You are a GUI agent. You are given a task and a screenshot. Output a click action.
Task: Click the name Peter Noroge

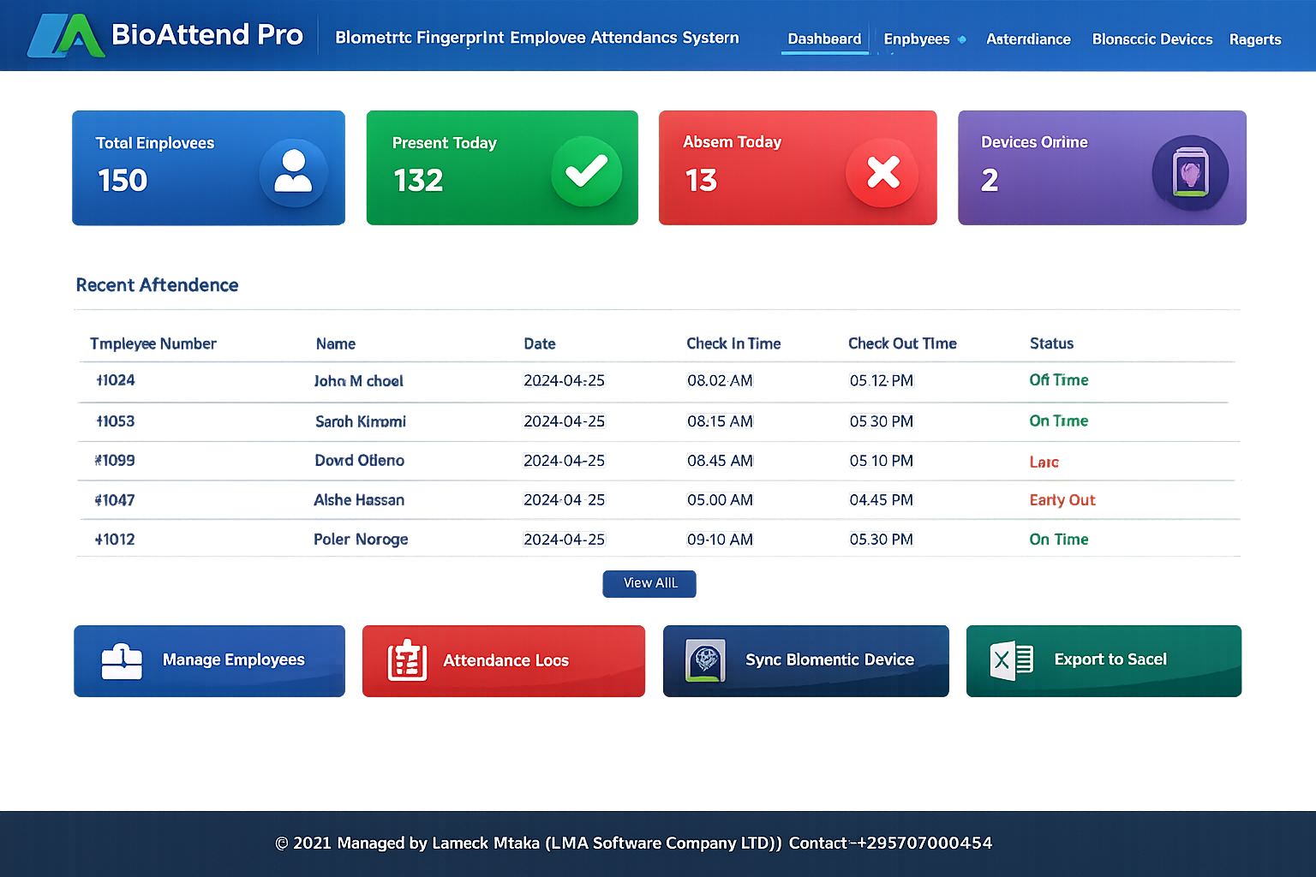[361, 540]
